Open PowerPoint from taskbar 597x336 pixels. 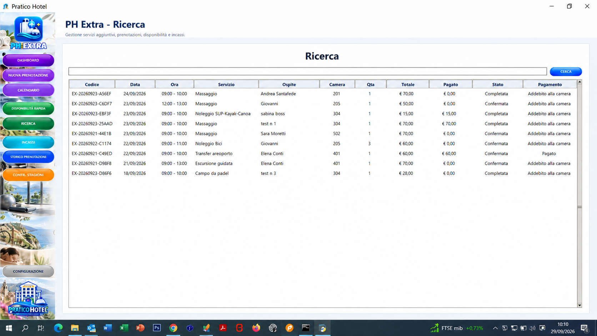140,328
